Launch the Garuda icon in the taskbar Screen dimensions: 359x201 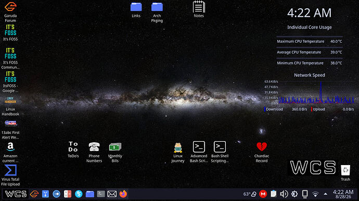(x=34, y=194)
